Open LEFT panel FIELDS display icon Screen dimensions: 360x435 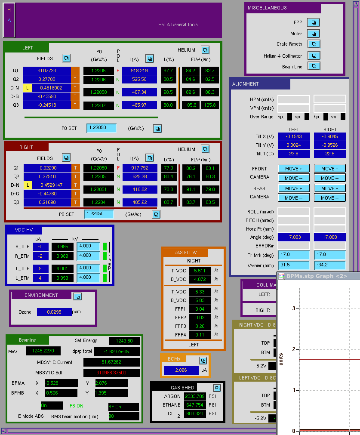click(66, 58)
